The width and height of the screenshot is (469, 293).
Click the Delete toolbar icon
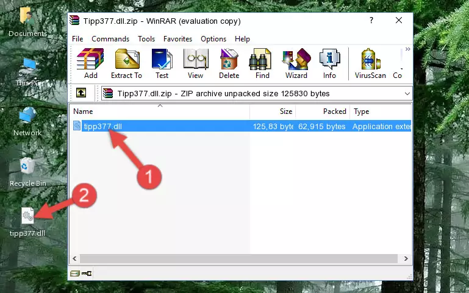[229, 63]
